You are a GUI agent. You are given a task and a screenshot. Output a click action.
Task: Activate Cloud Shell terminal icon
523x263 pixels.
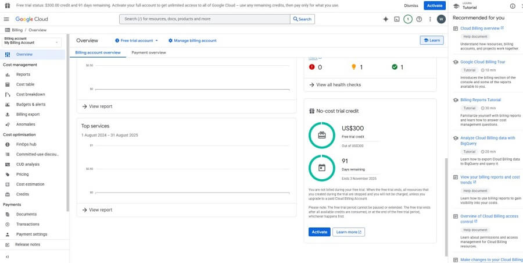pos(396,19)
